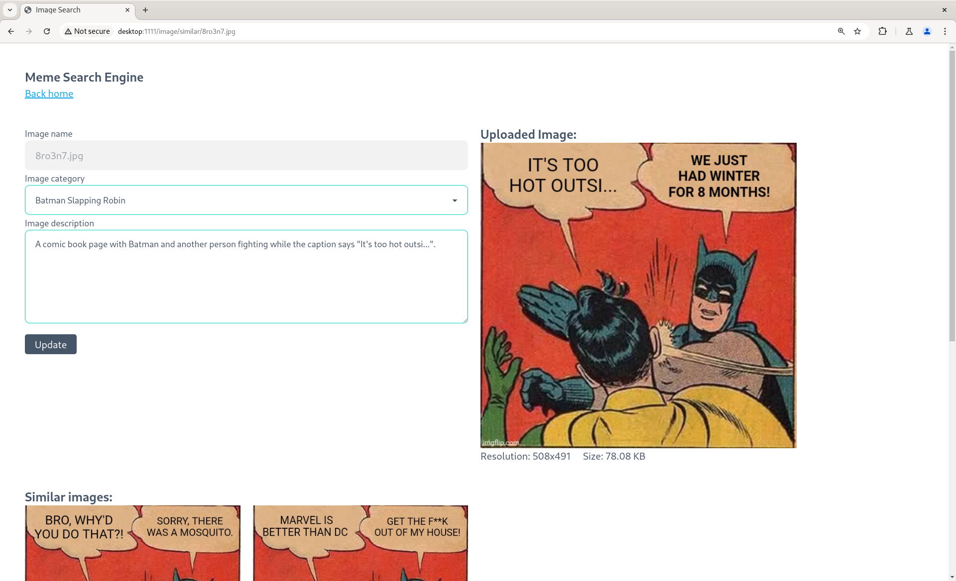Image resolution: width=956 pixels, height=581 pixels.
Task: Open the tab search chevron
Action: pos(9,10)
